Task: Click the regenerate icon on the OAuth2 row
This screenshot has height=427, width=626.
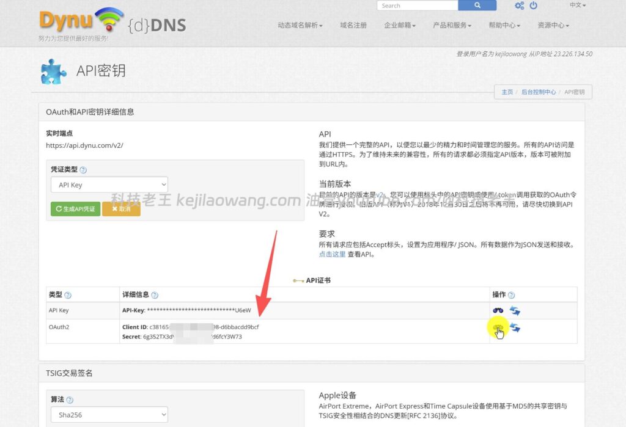Action: (515, 327)
